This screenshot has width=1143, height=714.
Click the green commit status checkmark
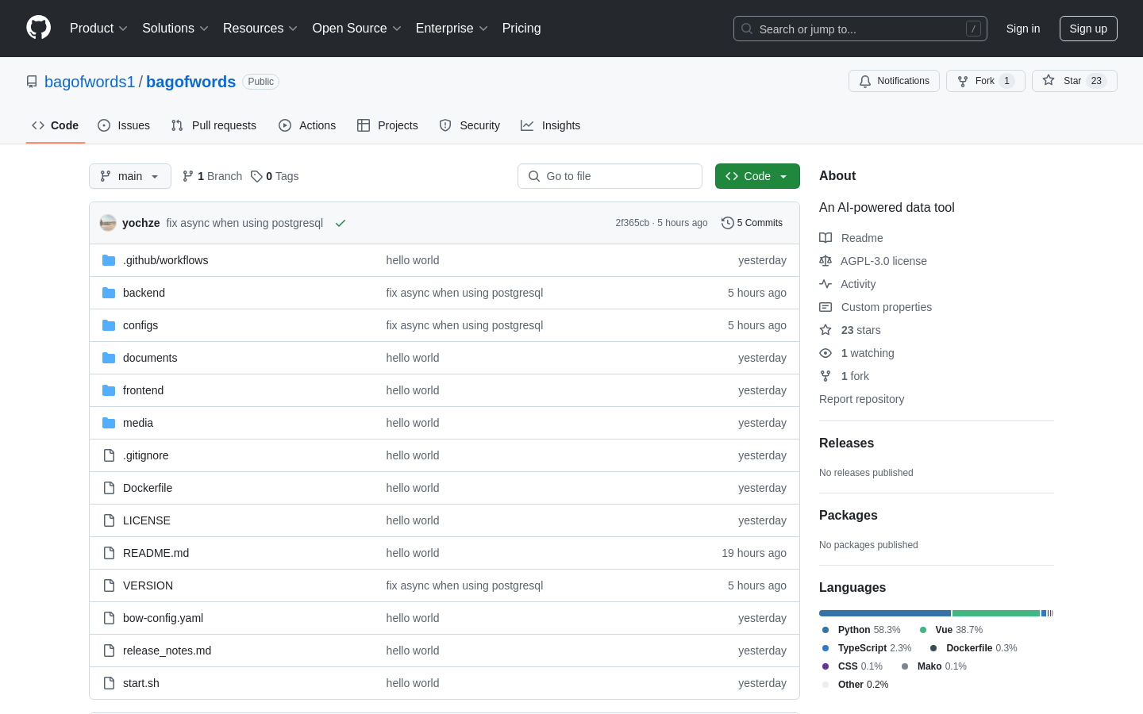341,223
